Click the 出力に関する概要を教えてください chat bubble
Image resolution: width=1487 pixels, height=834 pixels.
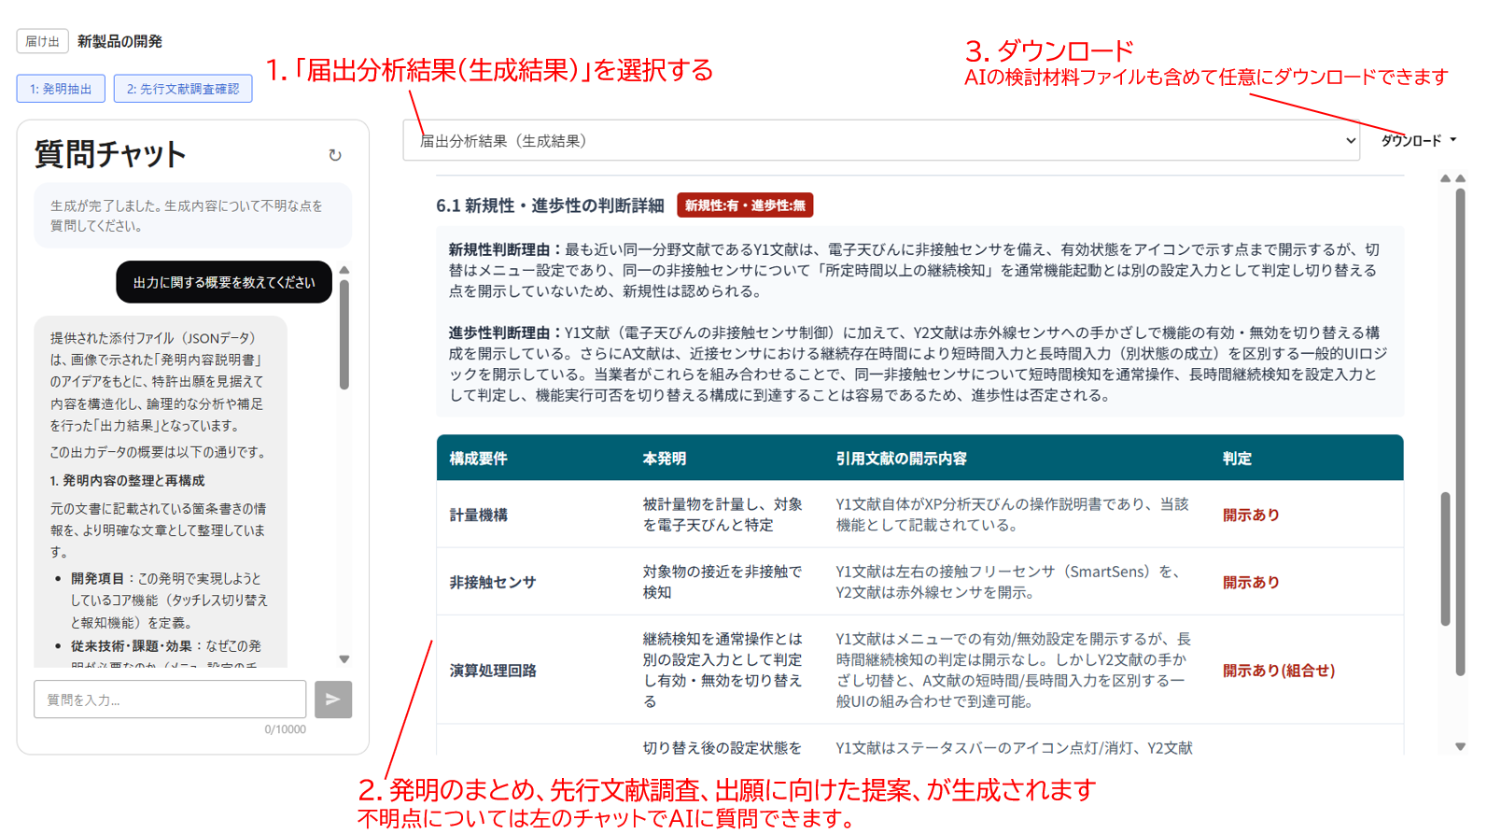224,282
